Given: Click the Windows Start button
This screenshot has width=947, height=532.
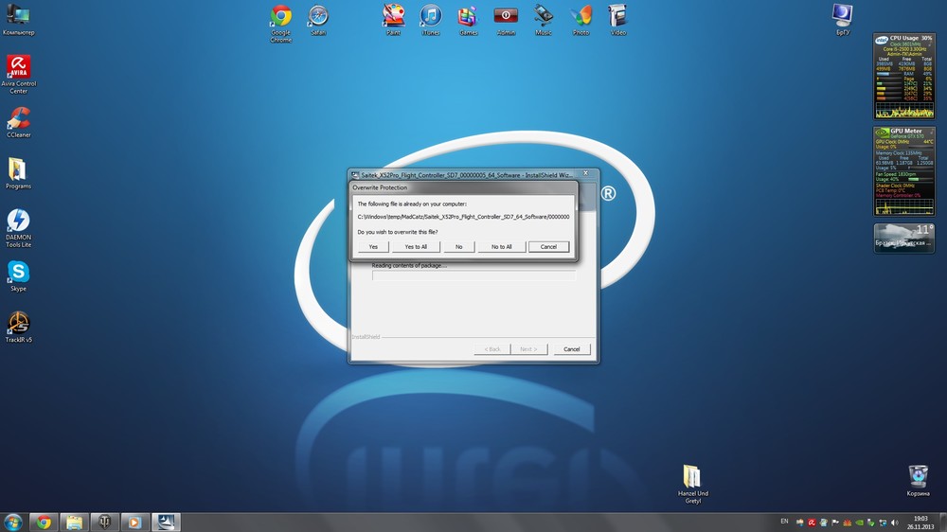Looking at the screenshot, I should pos(13,522).
